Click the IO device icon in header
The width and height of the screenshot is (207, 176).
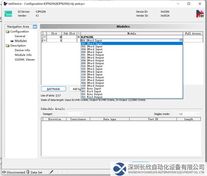8,14
